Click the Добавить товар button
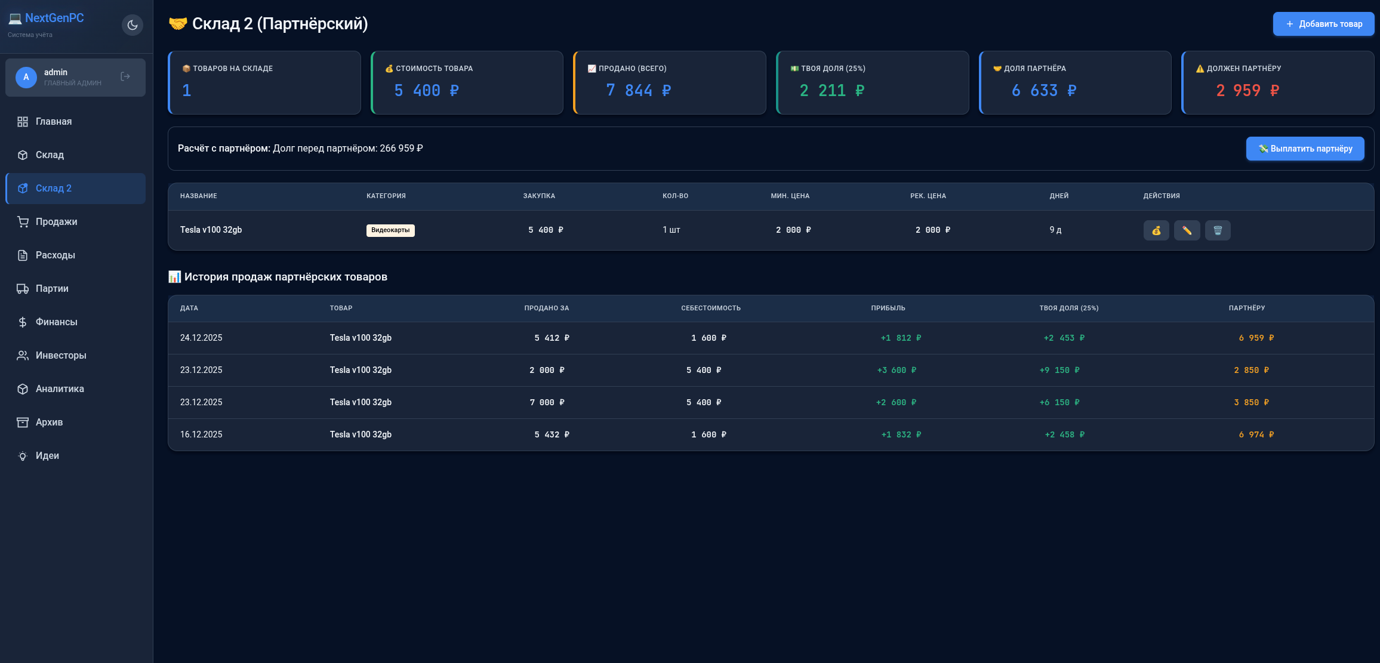 pos(1323,24)
